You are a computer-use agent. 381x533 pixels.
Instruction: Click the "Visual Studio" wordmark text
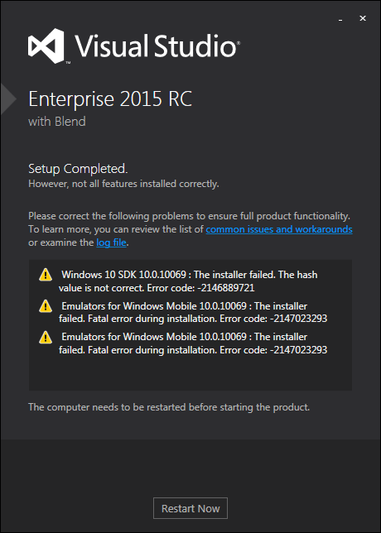tap(157, 46)
